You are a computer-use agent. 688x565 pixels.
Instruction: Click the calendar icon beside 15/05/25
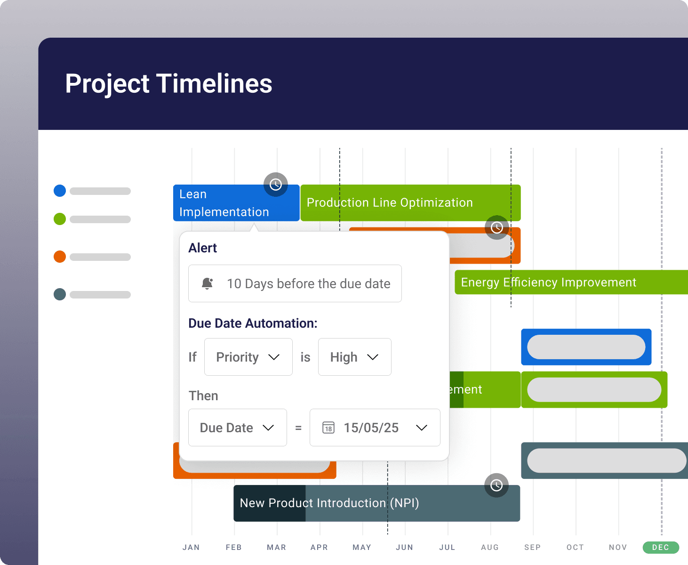pos(328,428)
